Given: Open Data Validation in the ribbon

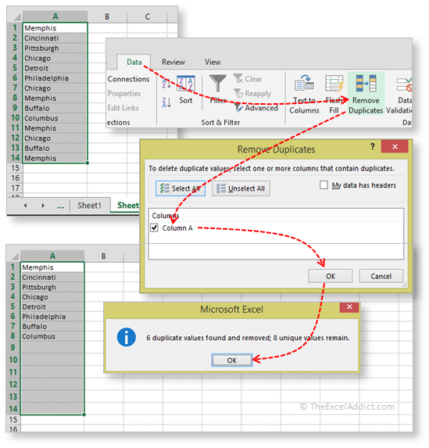Looking at the screenshot, I should coord(399,94).
